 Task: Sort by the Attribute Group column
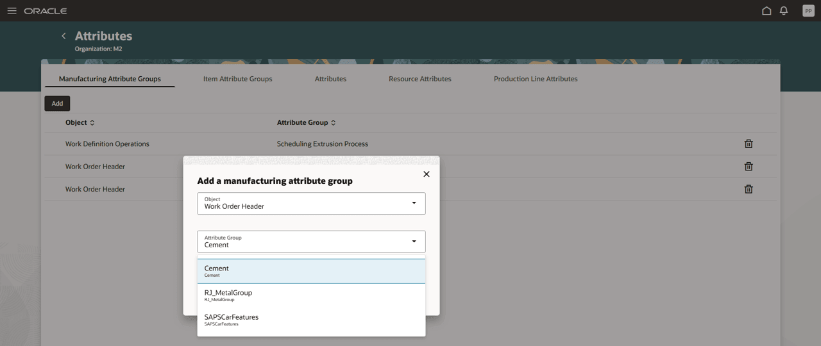click(333, 122)
